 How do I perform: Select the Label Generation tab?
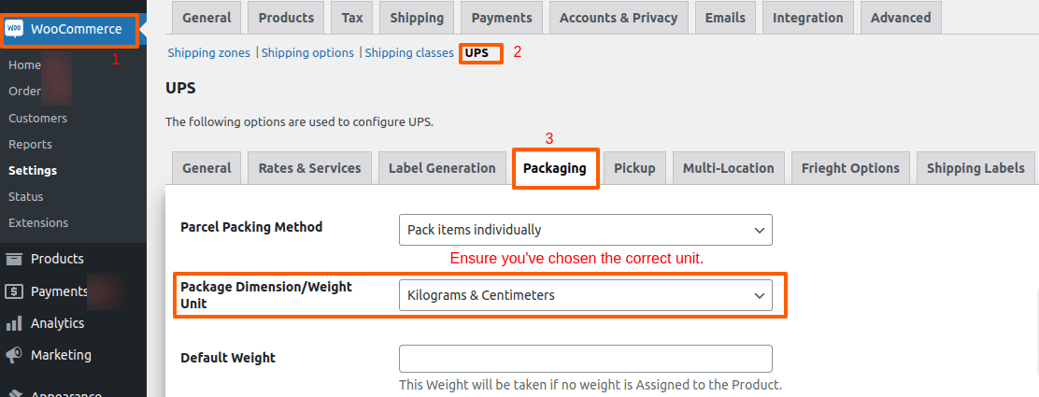click(442, 169)
